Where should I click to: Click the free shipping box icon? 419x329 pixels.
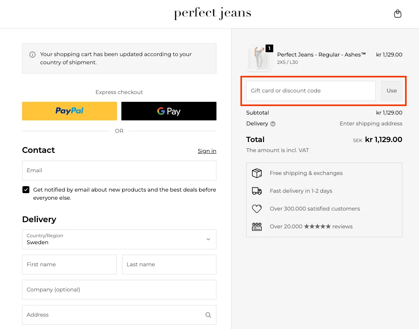click(x=257, y=173)
